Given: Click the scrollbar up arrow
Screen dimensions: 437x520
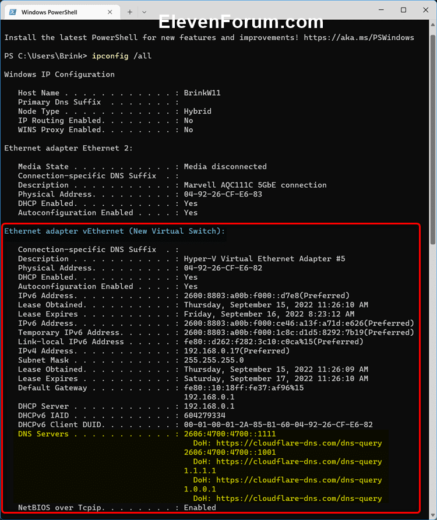Looking at the screenshot, I should [x=433, y=25].
